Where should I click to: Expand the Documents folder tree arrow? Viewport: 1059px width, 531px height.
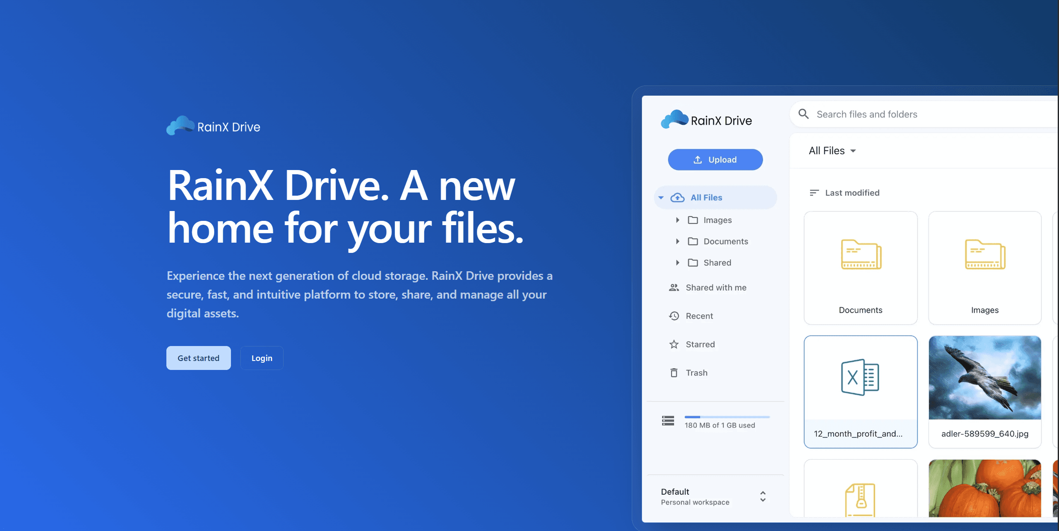click(677, 241)
